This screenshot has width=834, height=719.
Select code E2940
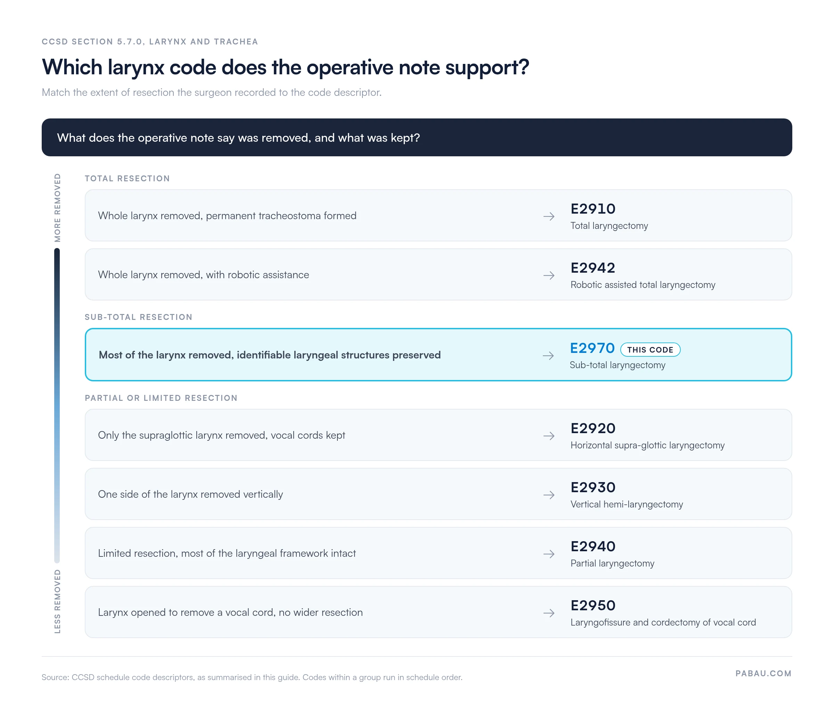tap(593, 546)
